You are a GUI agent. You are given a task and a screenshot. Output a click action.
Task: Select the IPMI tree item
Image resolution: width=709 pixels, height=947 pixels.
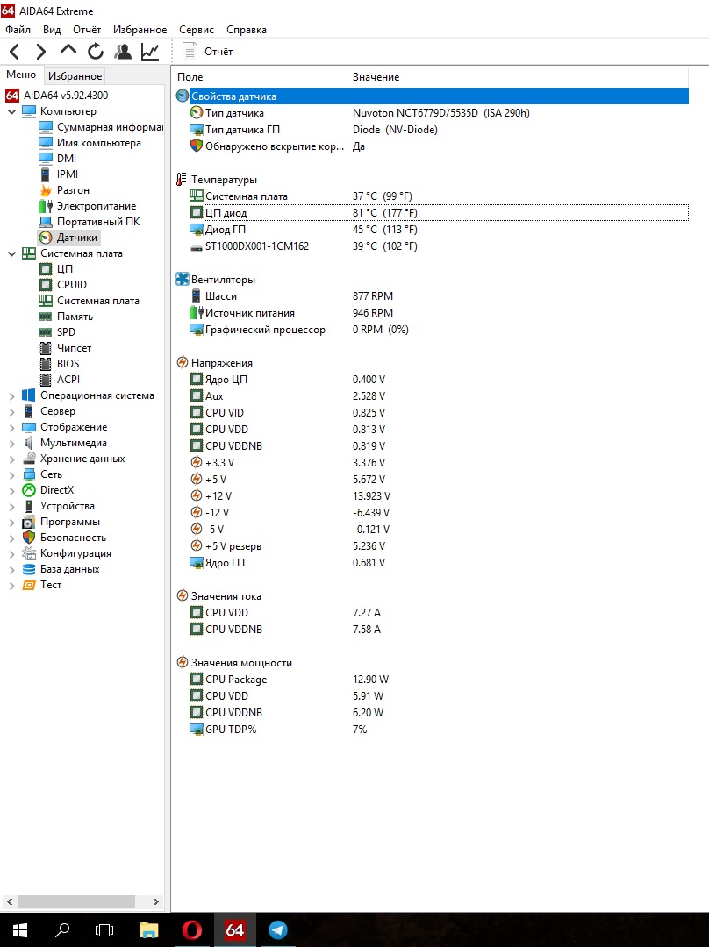point(59,174)
